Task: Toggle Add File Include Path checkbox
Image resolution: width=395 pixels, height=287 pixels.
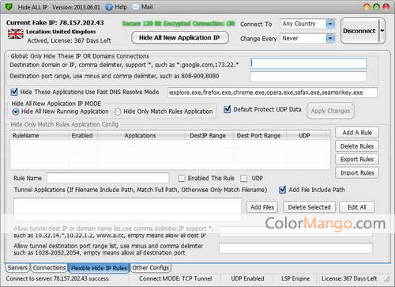Action: point(283,190)
